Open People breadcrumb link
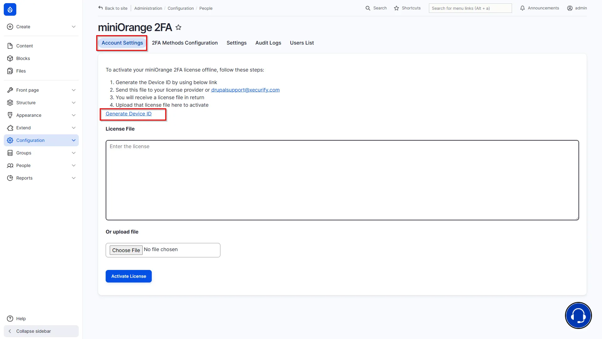 (206, 8)
